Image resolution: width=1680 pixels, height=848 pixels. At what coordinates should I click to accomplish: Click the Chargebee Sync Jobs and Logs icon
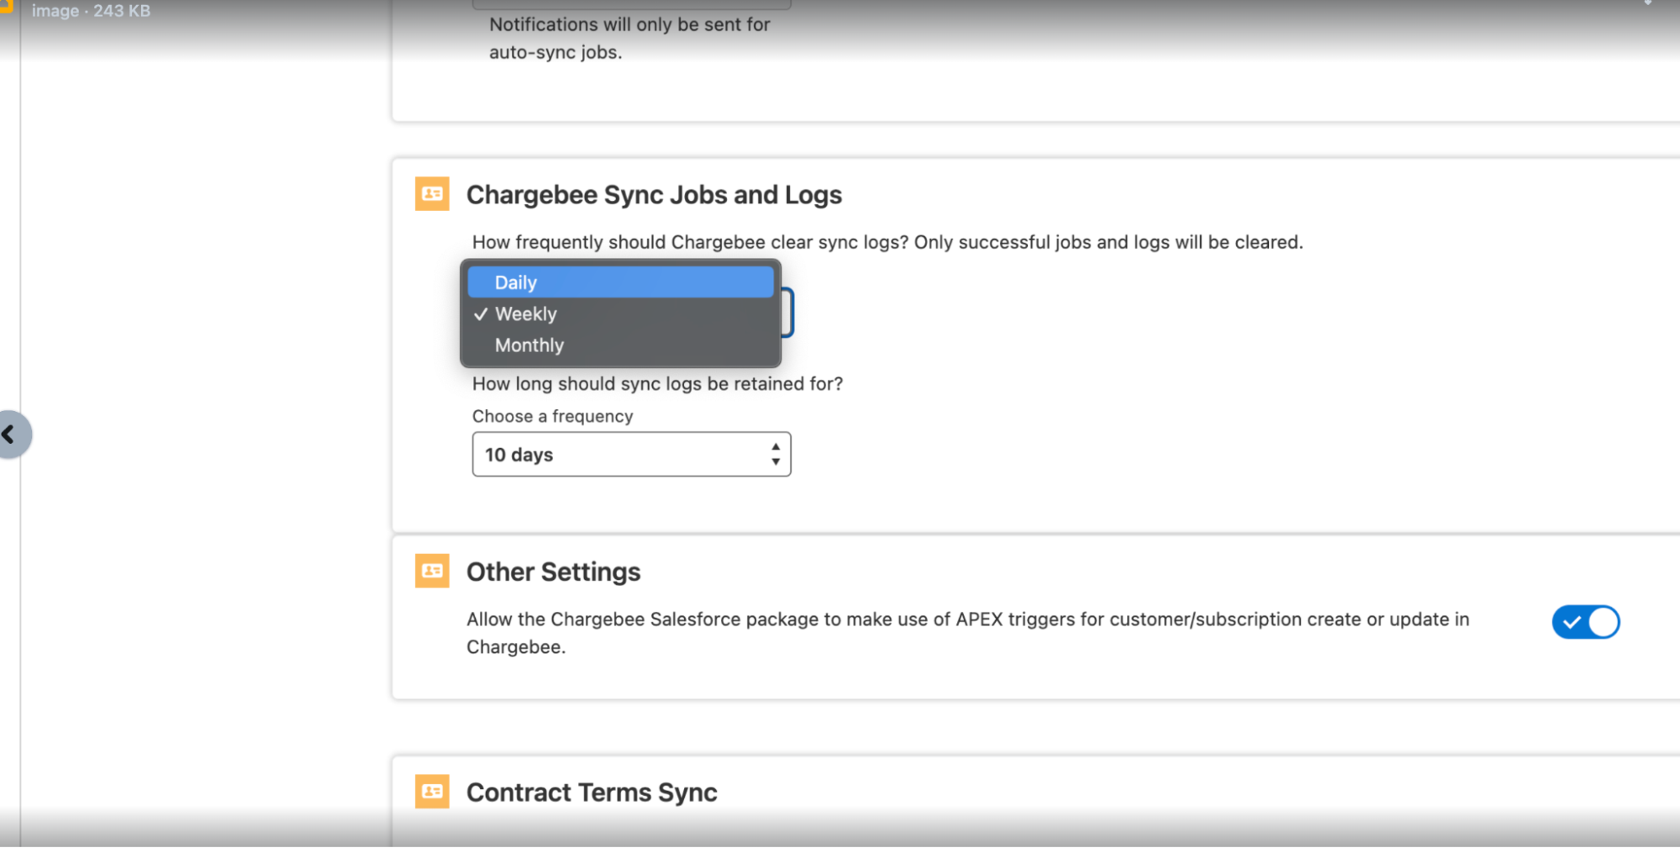click(432, 194)
